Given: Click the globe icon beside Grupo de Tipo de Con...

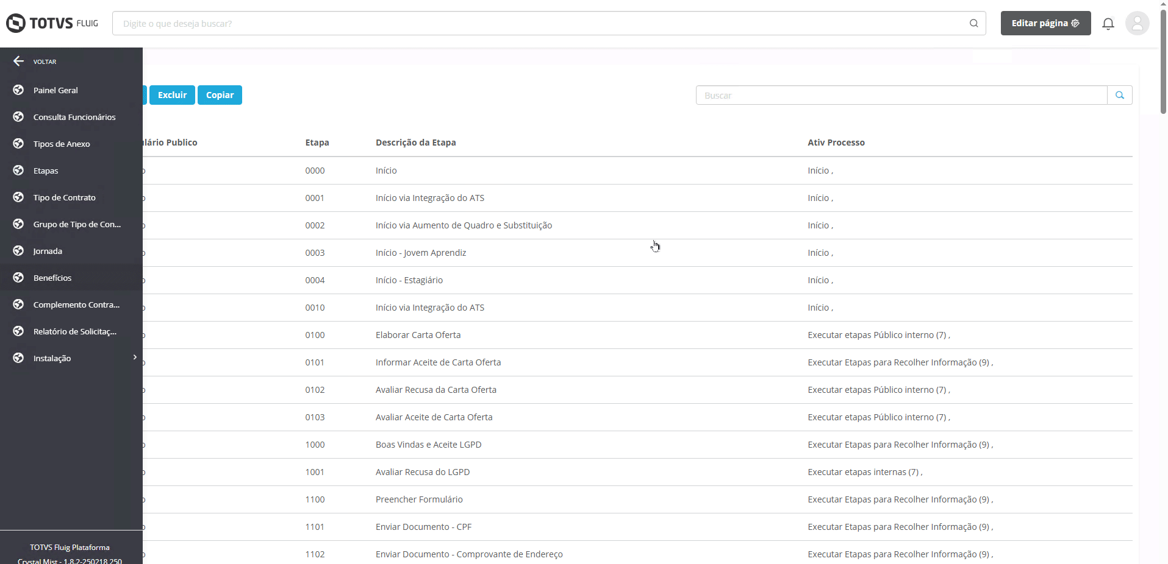Looking at the screenshot, I should pos(18,224).
